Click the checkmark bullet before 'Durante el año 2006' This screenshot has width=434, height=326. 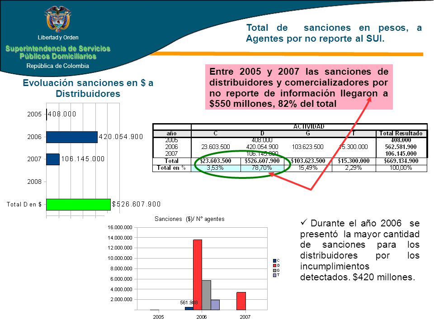[x=304, y=222]
